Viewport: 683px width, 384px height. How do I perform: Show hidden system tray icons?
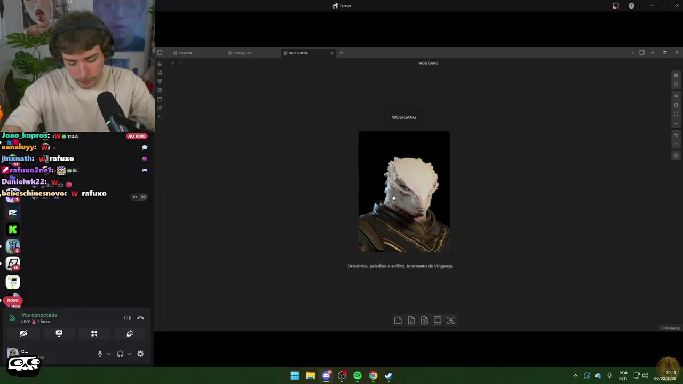(575, 375)
